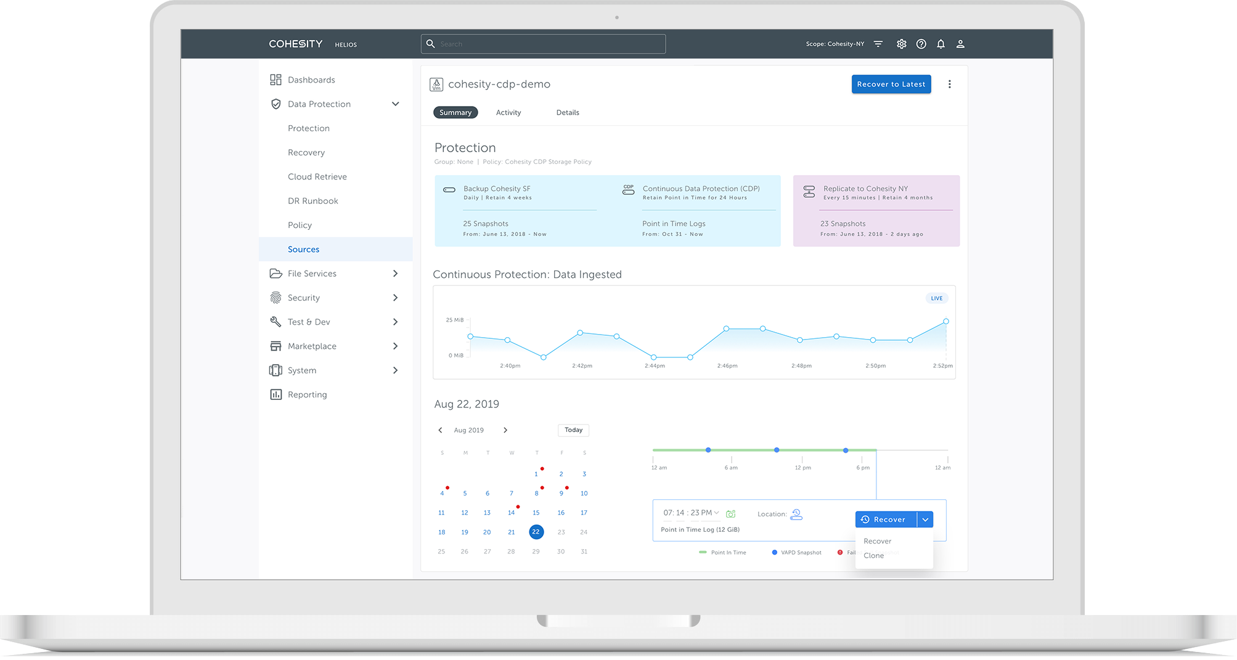Click the Test & Dev wrench icon

pyautogui.click(x=276, y=322)
